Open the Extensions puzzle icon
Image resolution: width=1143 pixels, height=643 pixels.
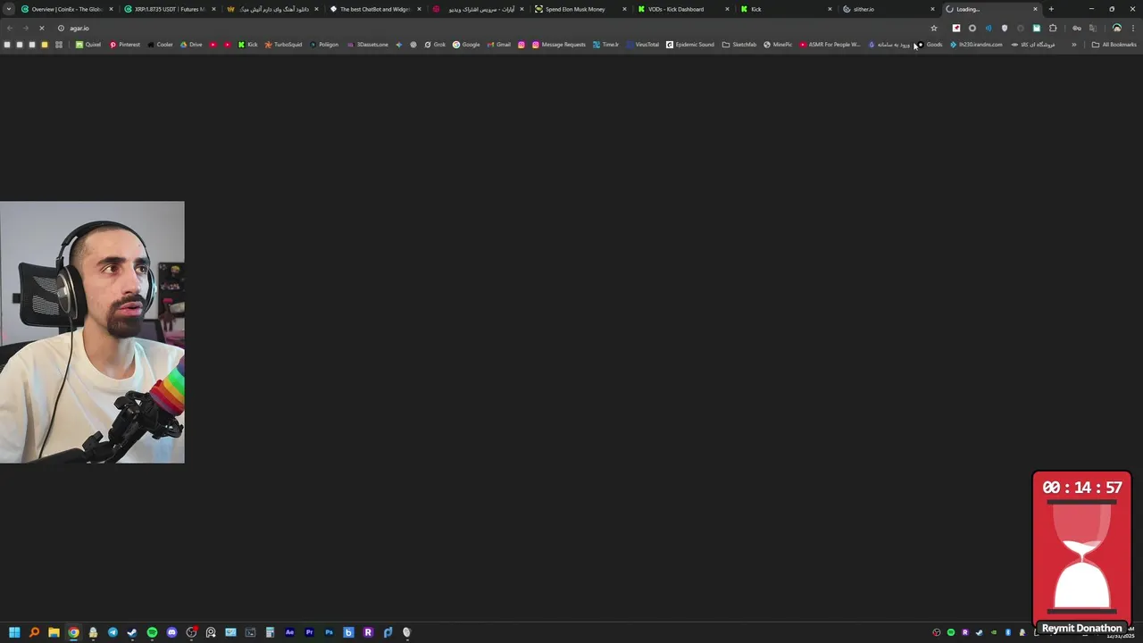(x=1053, y=28)
